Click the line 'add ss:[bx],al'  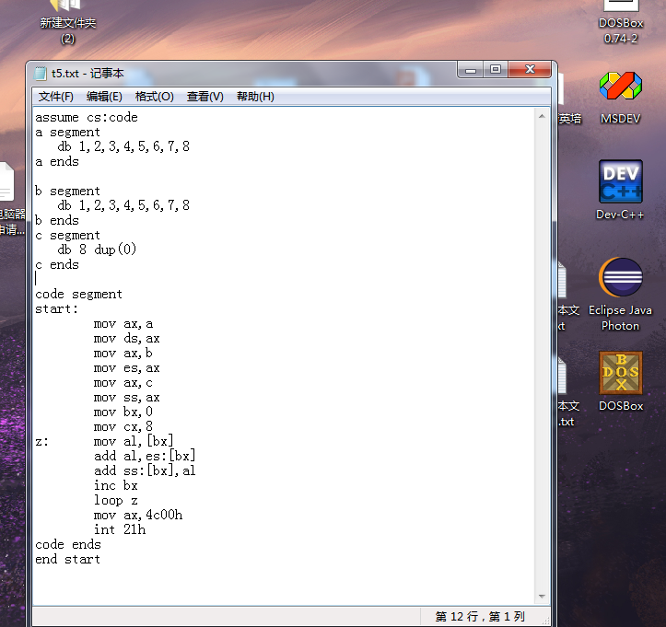pyautogui.click(x=145, y=470)
